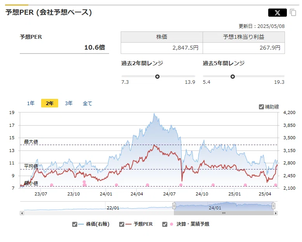Click right handle of range navigator

pyautogui.click(x=273, y=206)
